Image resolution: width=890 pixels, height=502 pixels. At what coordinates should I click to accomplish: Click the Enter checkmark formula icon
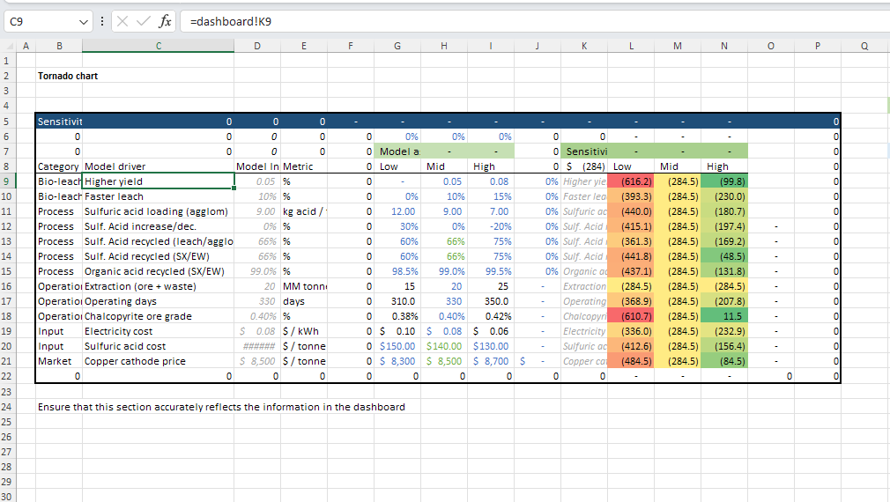point(144,21)
